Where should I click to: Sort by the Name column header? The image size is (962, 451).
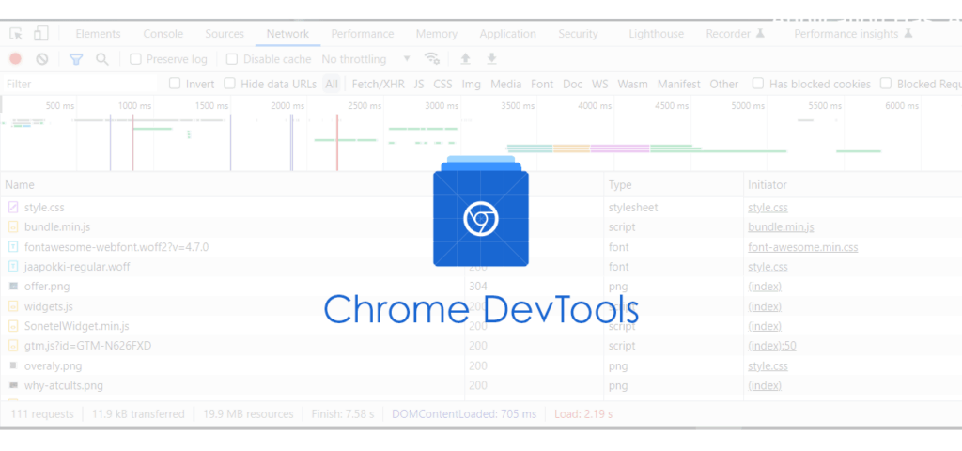pyautogui.click(x=20, y=185)
